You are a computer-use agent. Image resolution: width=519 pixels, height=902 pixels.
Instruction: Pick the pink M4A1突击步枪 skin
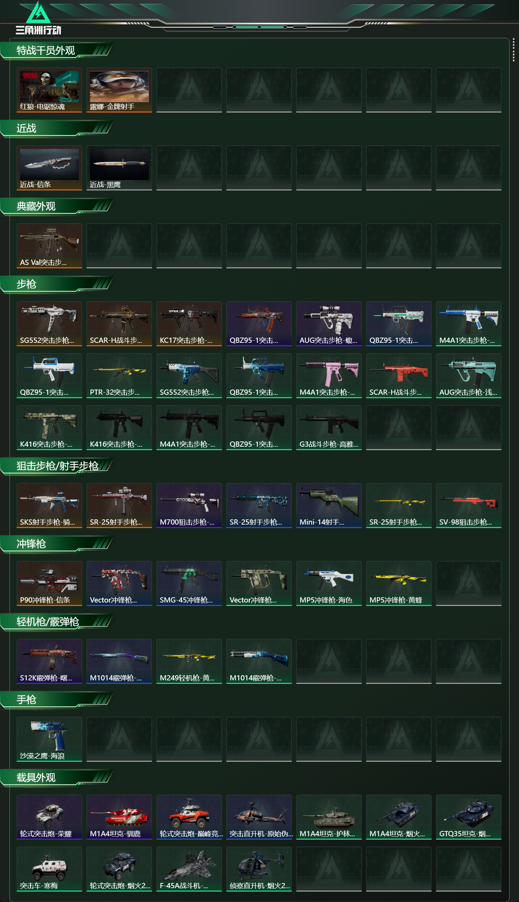329,376
